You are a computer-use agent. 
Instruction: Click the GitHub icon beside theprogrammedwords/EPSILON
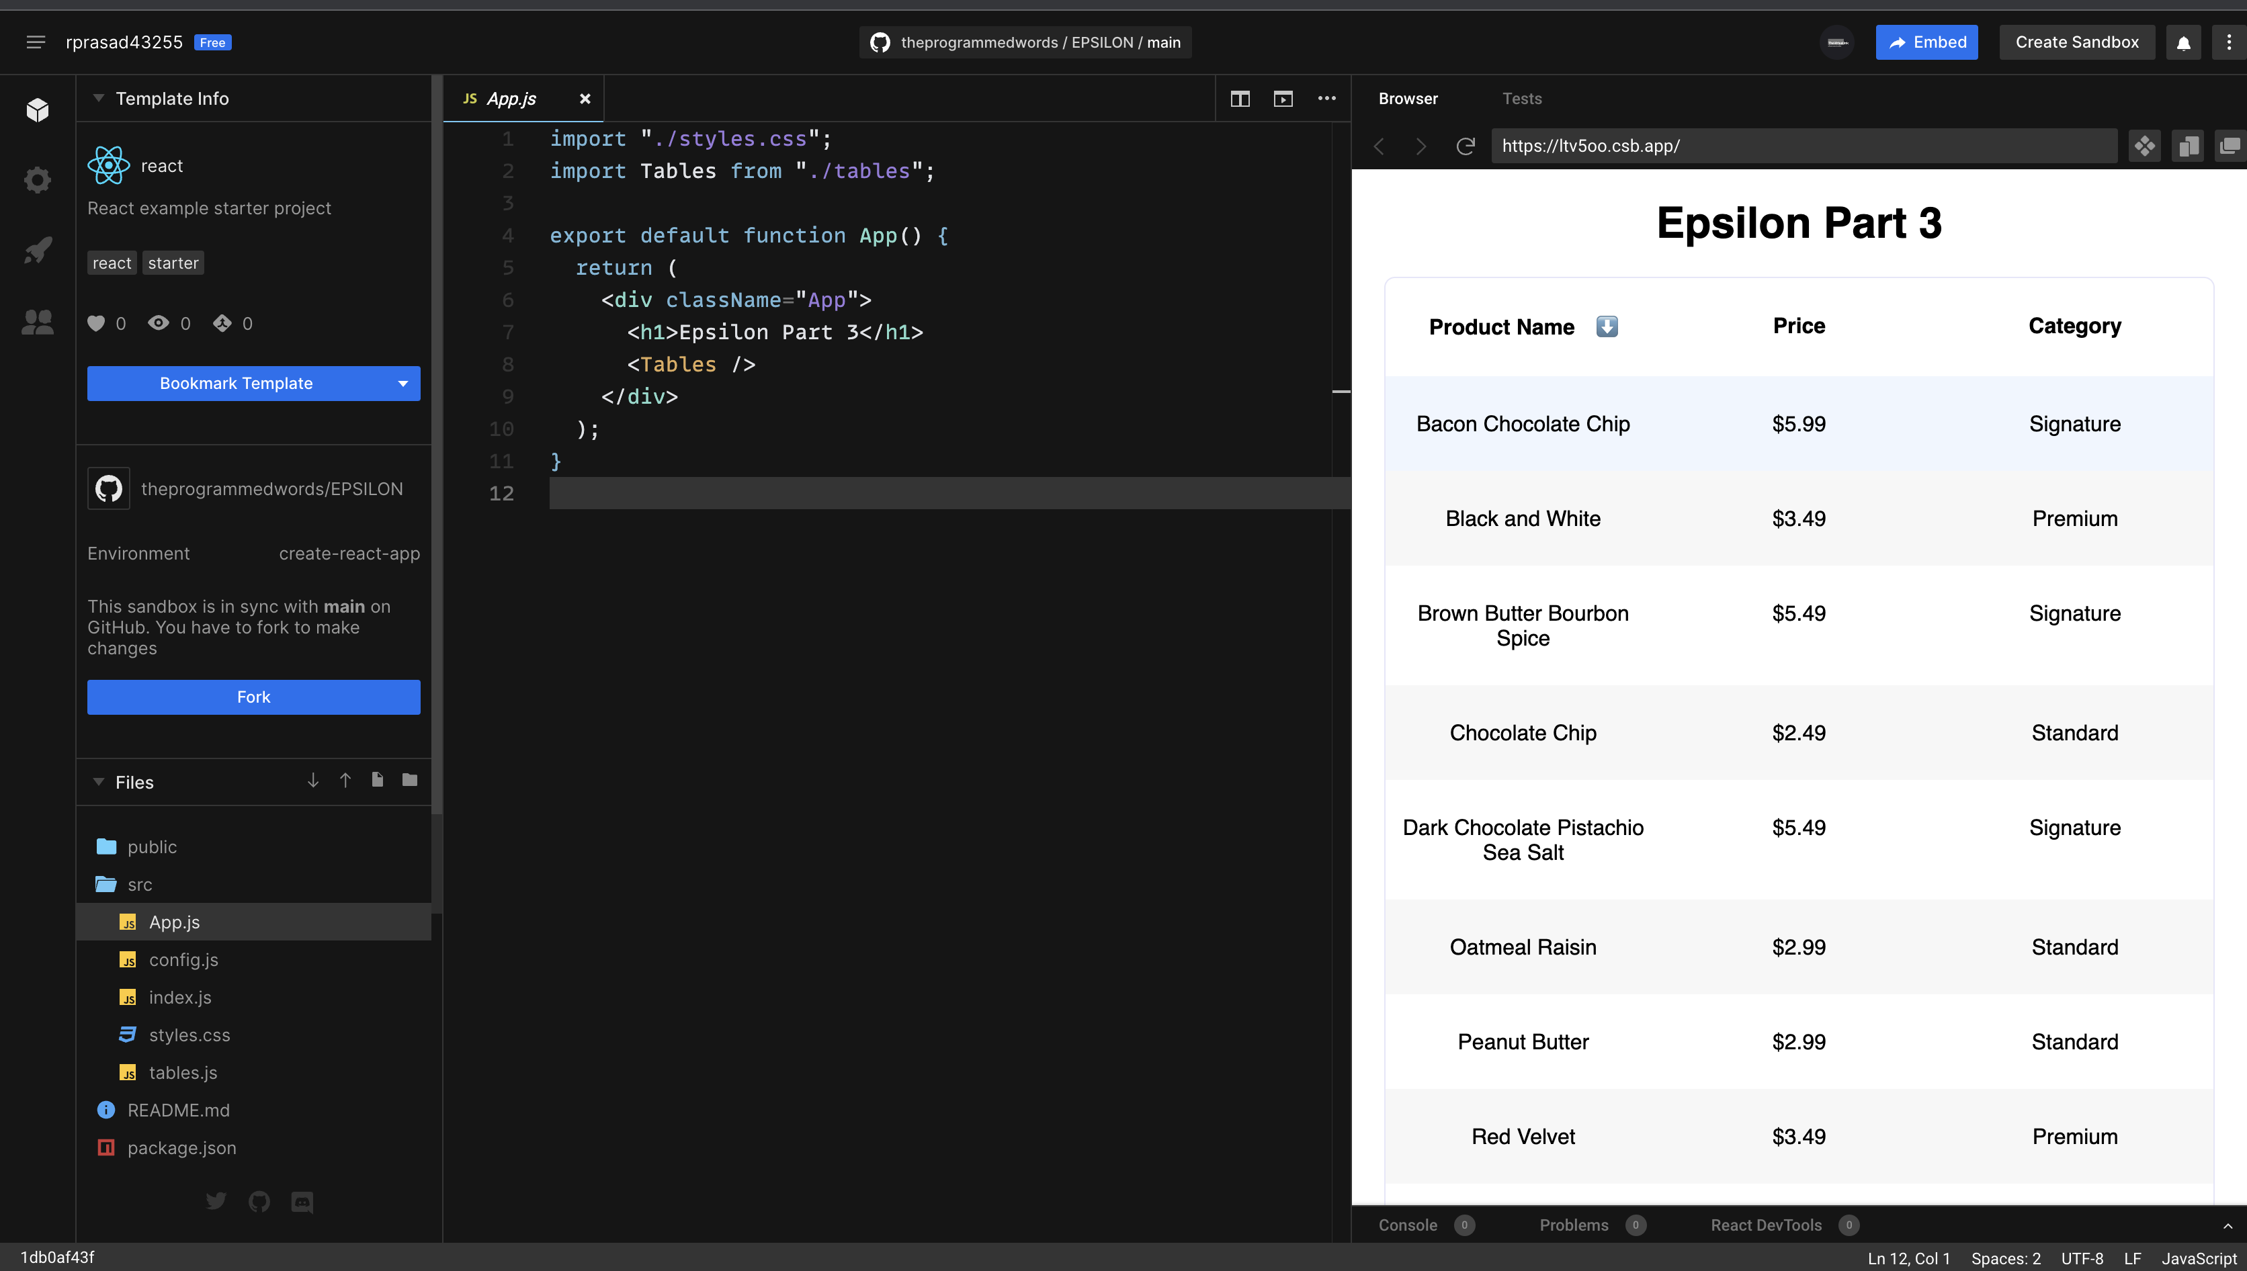coord(108,488)
